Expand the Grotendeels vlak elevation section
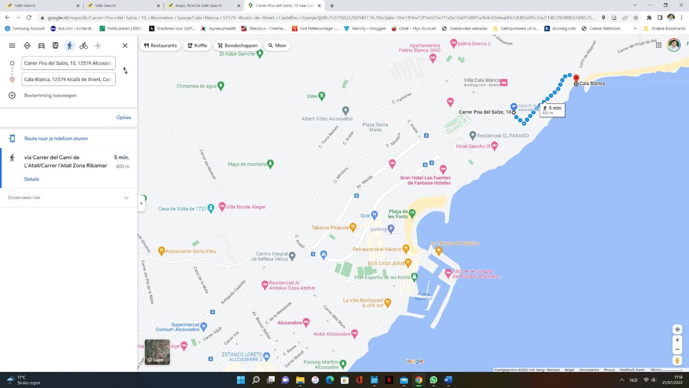This screenshot has width=689, height=388. 69,198
